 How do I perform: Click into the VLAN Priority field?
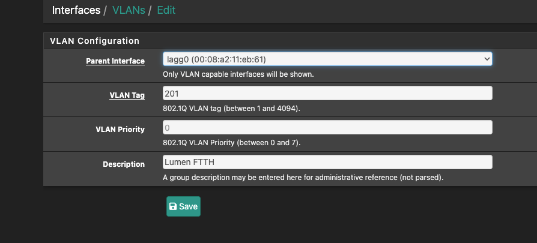click(x=327, y=127)
